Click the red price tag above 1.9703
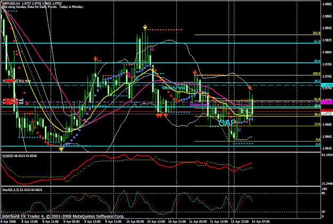 click(x=327, y=111)
